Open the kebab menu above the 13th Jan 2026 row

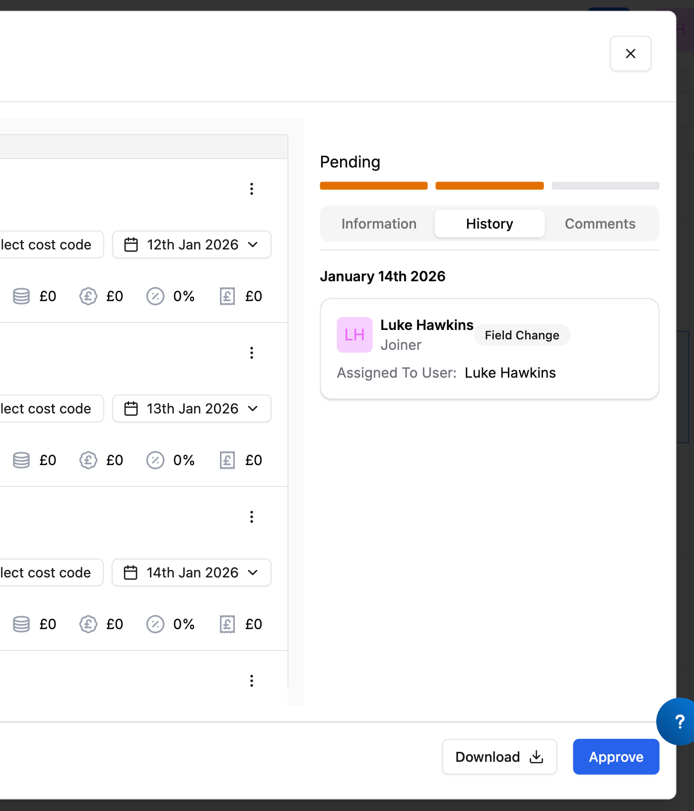coord(252,353)
